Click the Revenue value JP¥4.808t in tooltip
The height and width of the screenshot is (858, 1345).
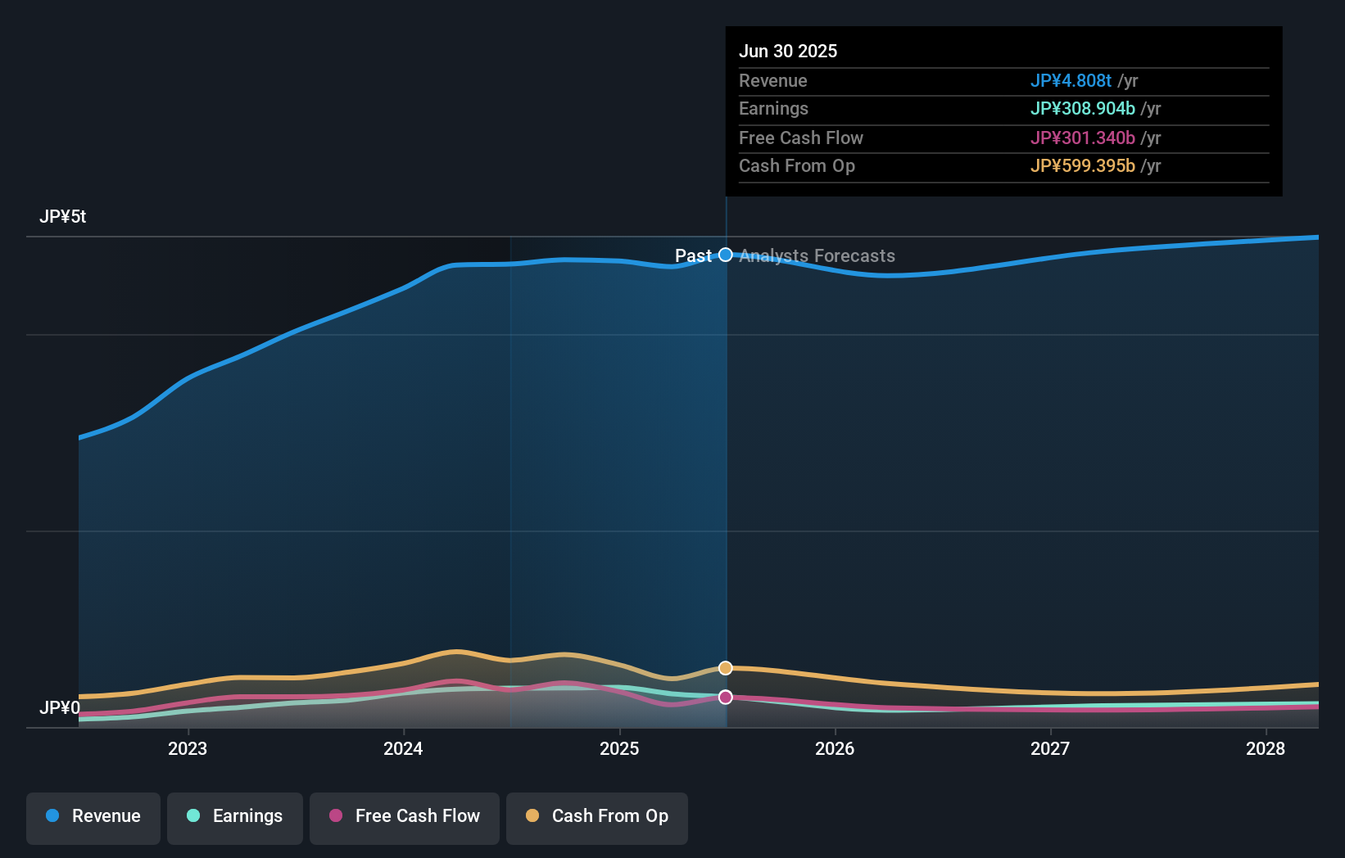point(1071,81)
